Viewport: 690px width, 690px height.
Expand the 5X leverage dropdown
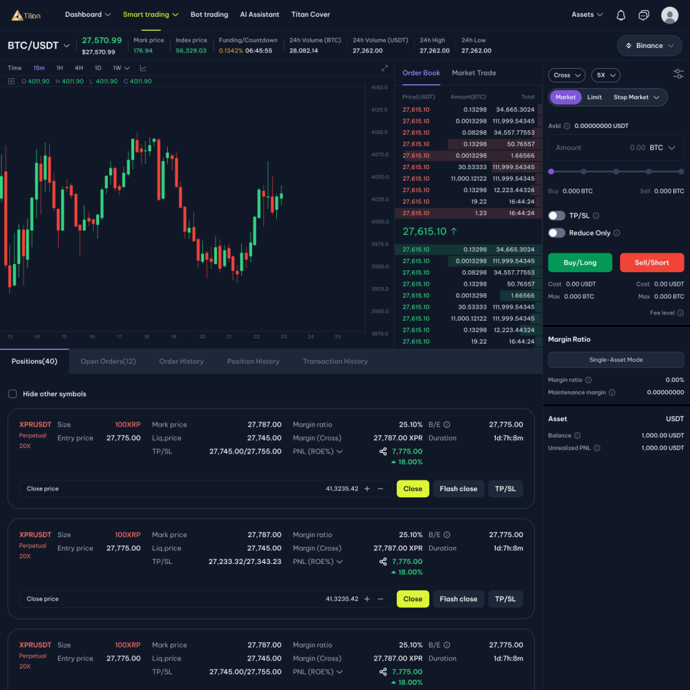tap(605, 75)
